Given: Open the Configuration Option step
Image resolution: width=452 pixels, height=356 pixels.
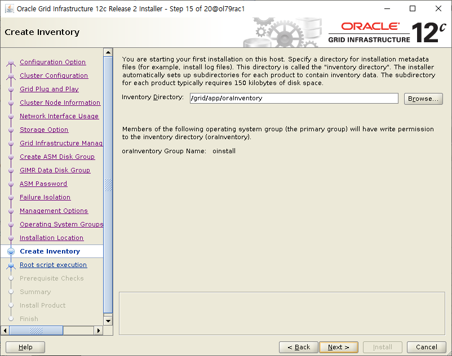Looking at the screenshot, I should [52, 62].
